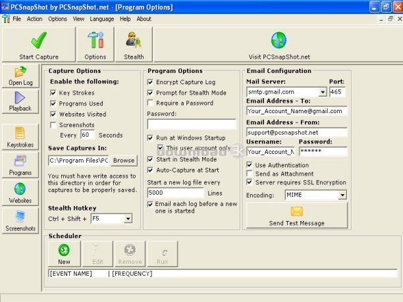The image size is (403, 302).
Task: Click the email Username field
Action: pyautogui.click(x=271, y=151)
